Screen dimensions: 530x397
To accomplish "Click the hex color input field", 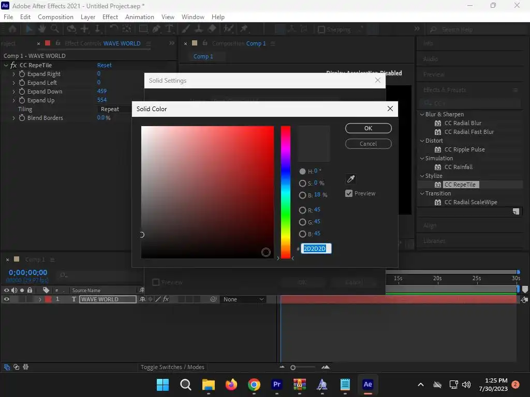I will click(x=316, y=249).
